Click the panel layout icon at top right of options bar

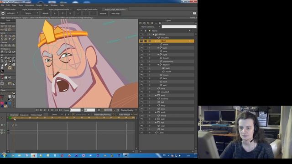(x=194, y=13)
